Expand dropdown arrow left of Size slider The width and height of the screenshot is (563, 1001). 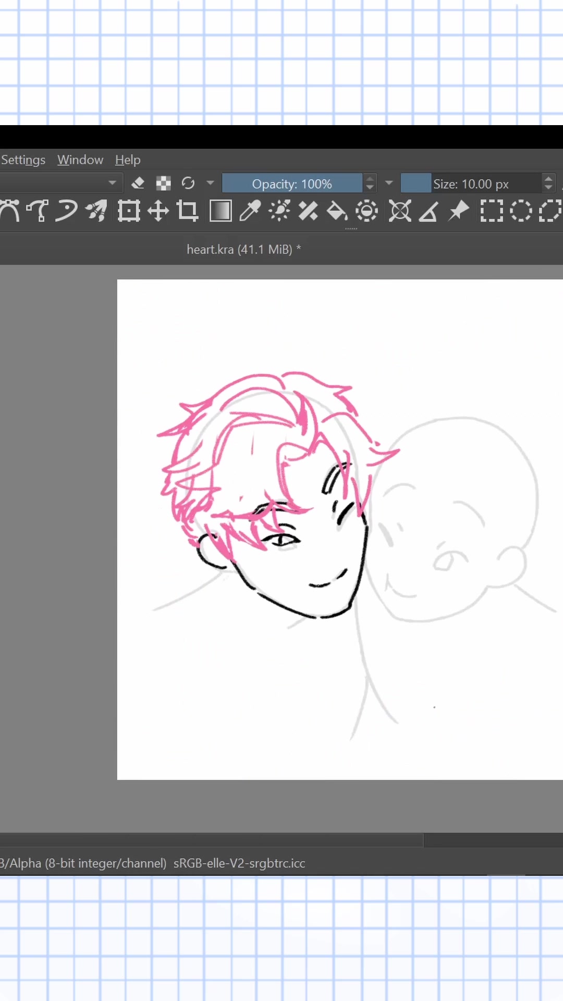coord(389,183)
